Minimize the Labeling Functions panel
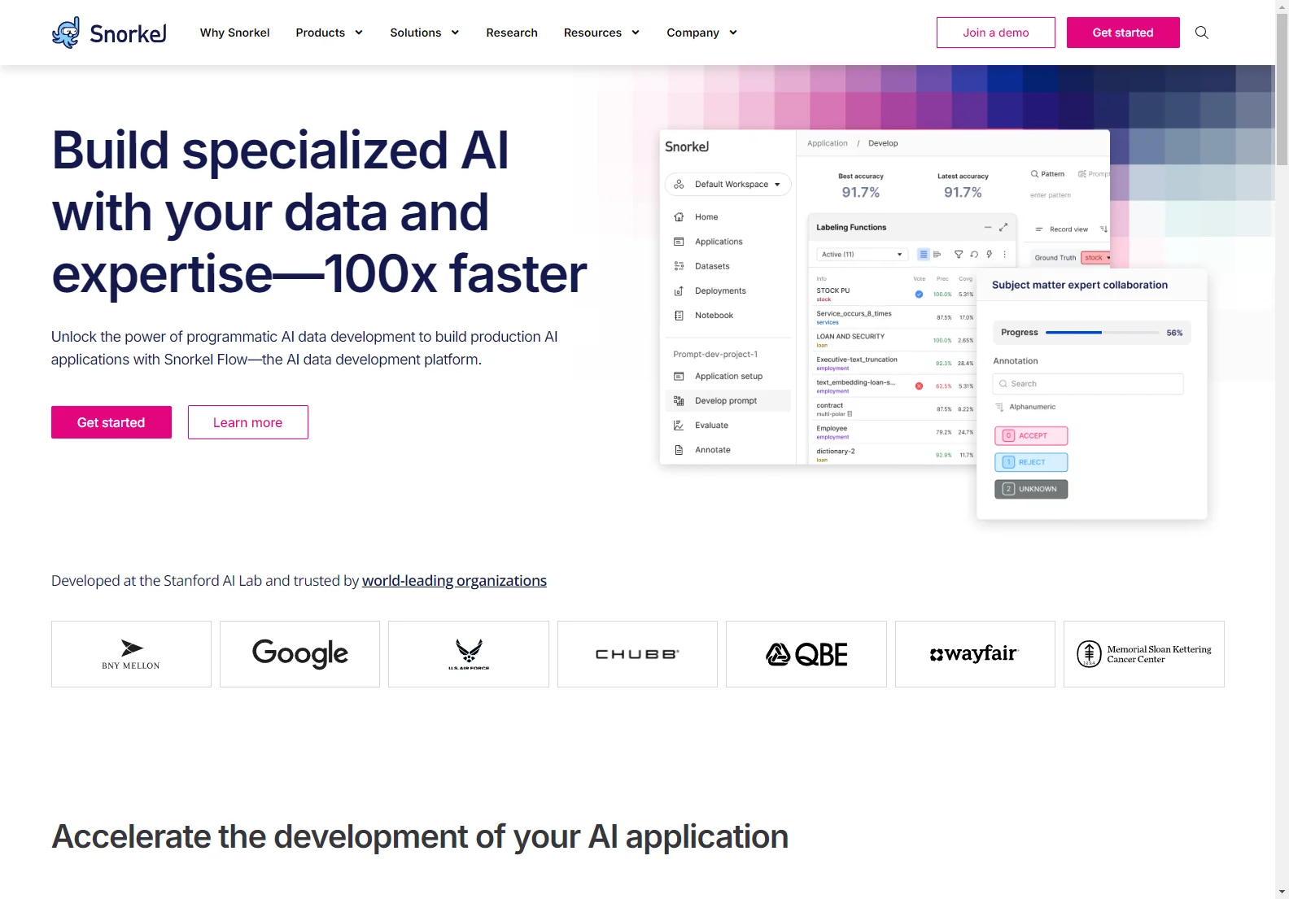Viewport: 1289px width, 899px height. [x=988, y=227]
